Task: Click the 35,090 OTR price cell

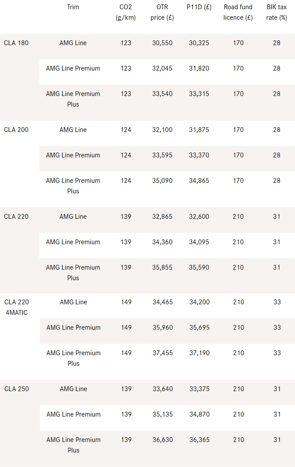Action: [162, 181]
